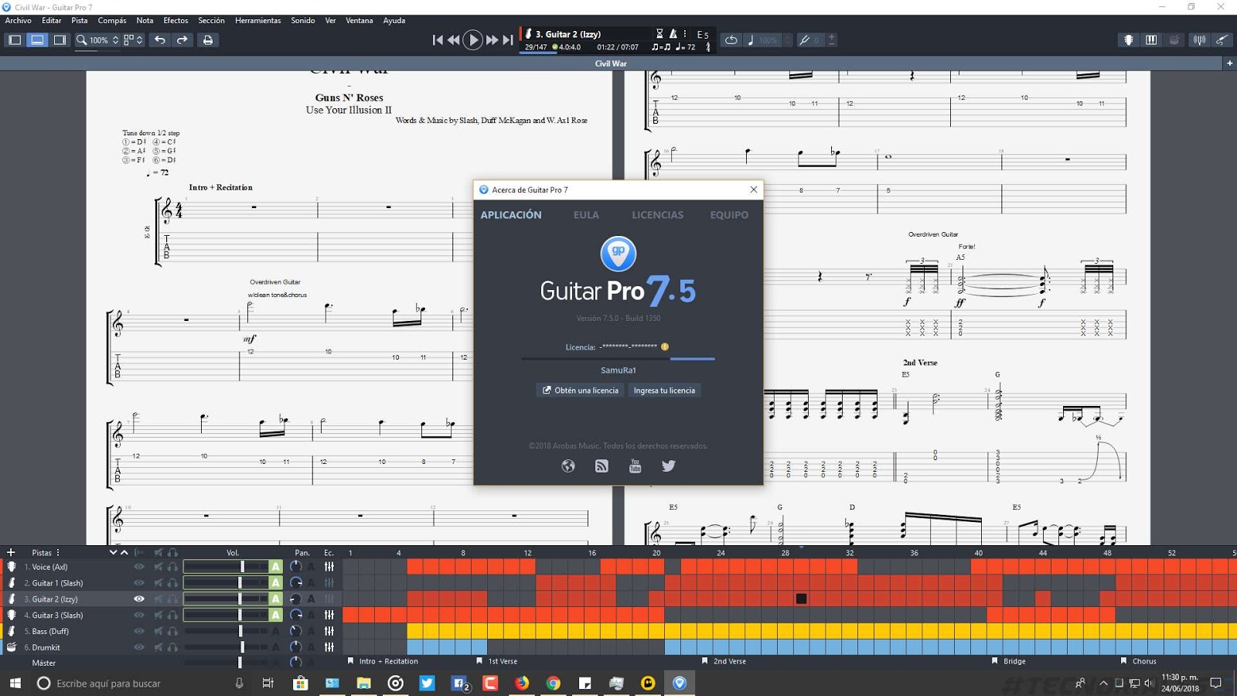Switch to the LICENCIAS tab
1237x696 pixels.
pos(657,215)
